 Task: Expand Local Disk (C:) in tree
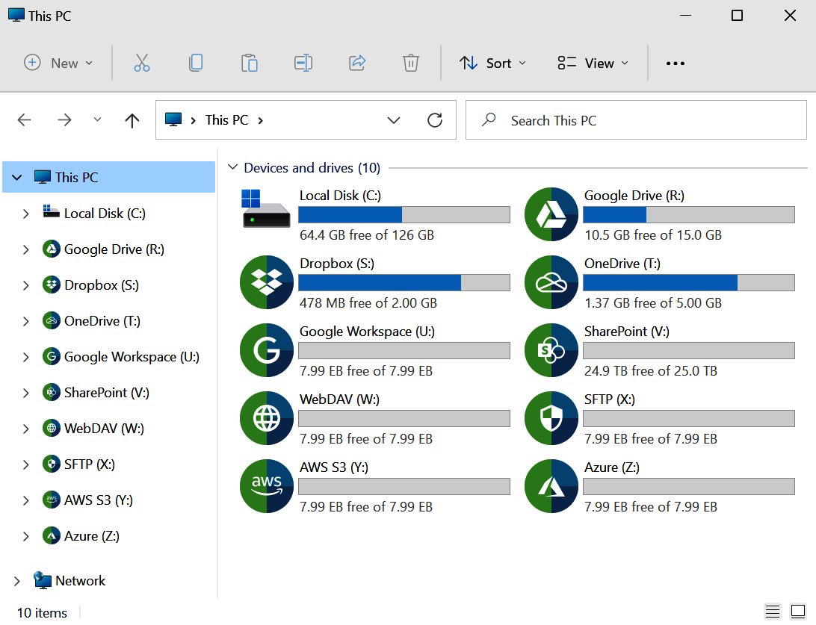[x=26, y=214]
